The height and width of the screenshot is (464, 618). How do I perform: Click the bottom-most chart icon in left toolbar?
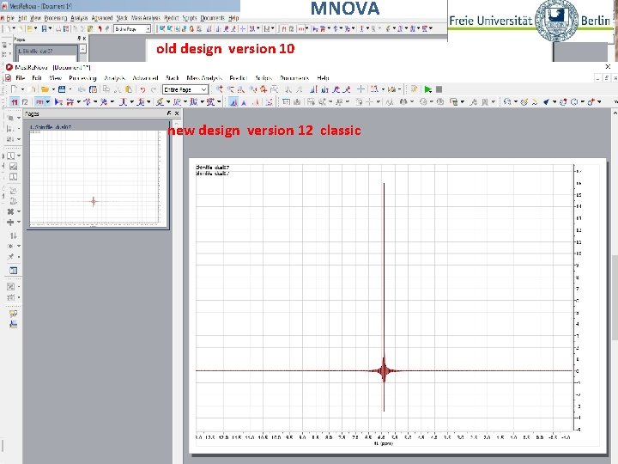click(13, 325)
